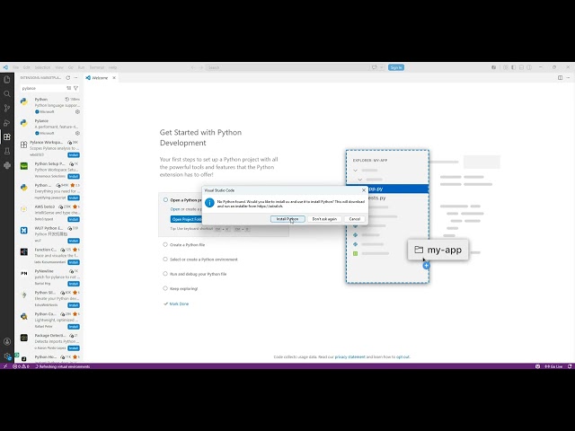Open the privacy statement link

click(349, 357)
